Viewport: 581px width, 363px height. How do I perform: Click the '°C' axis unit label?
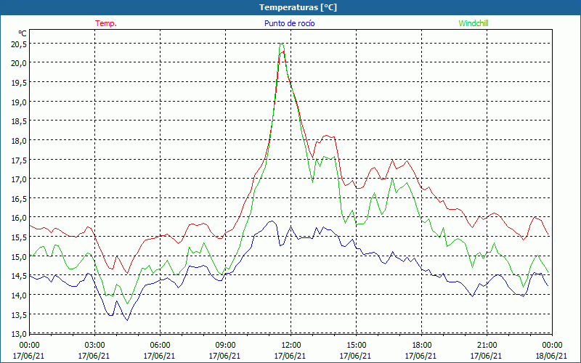pyautogui.click(x=23, y=33)
